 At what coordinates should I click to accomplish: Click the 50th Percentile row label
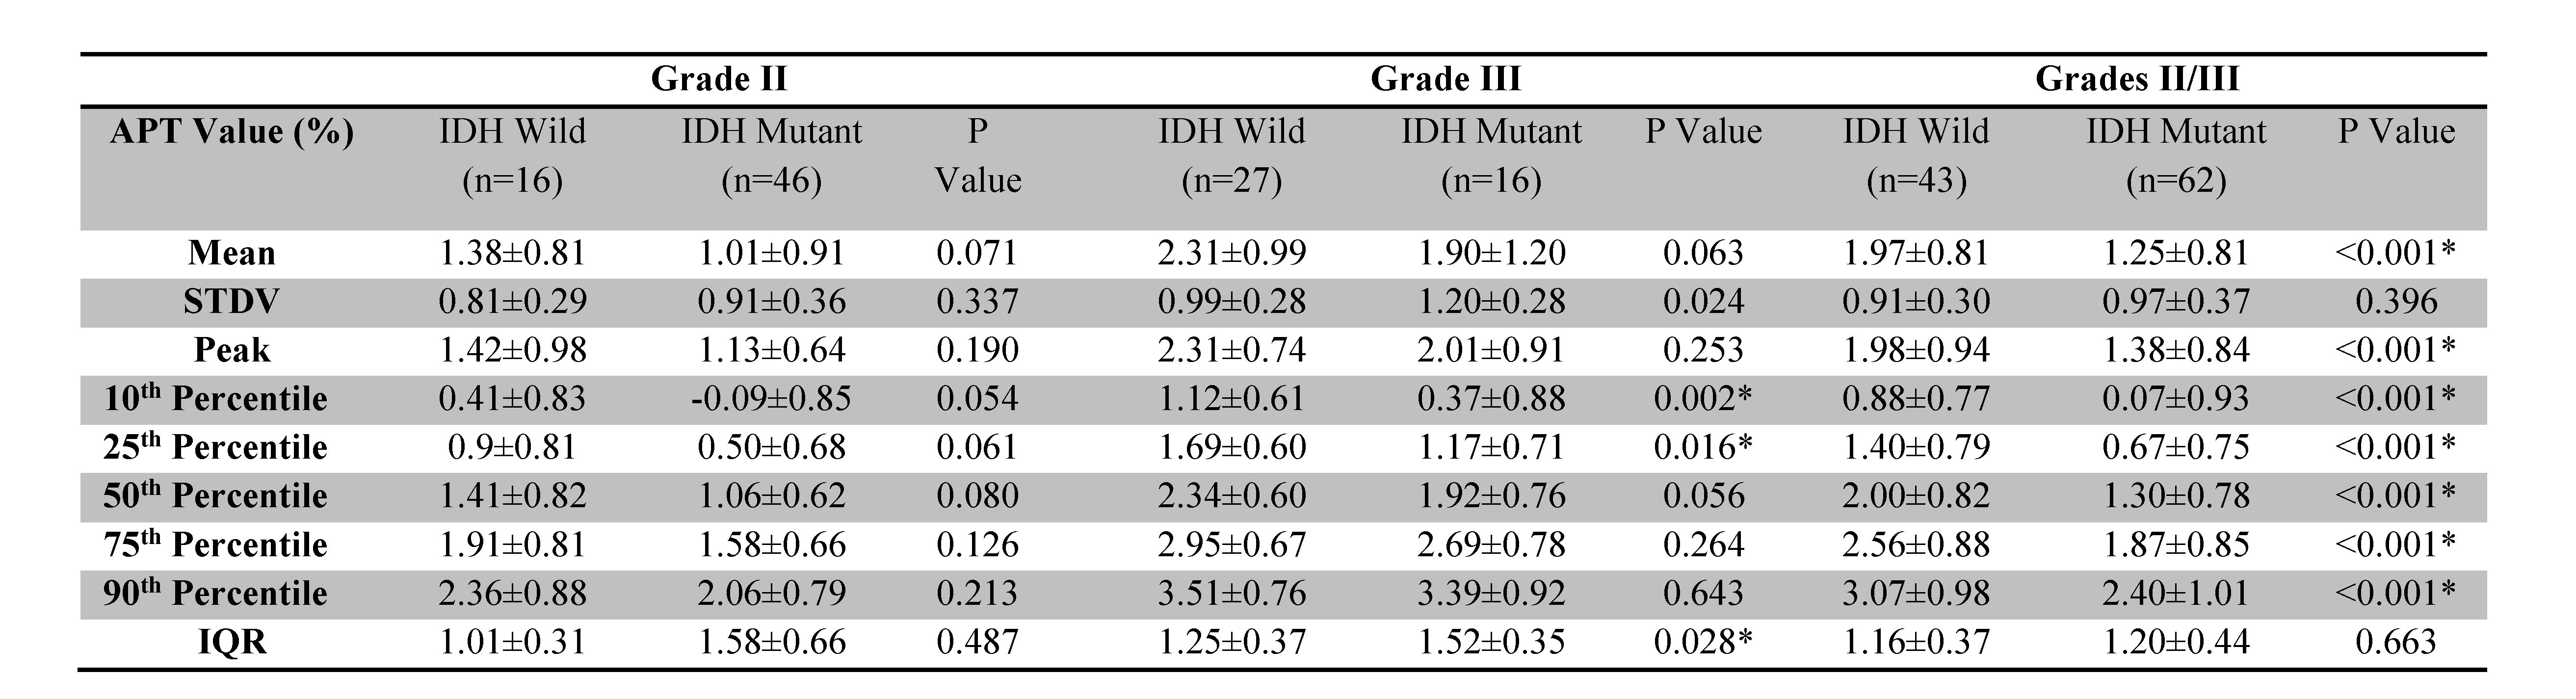[x=216, y=496]
